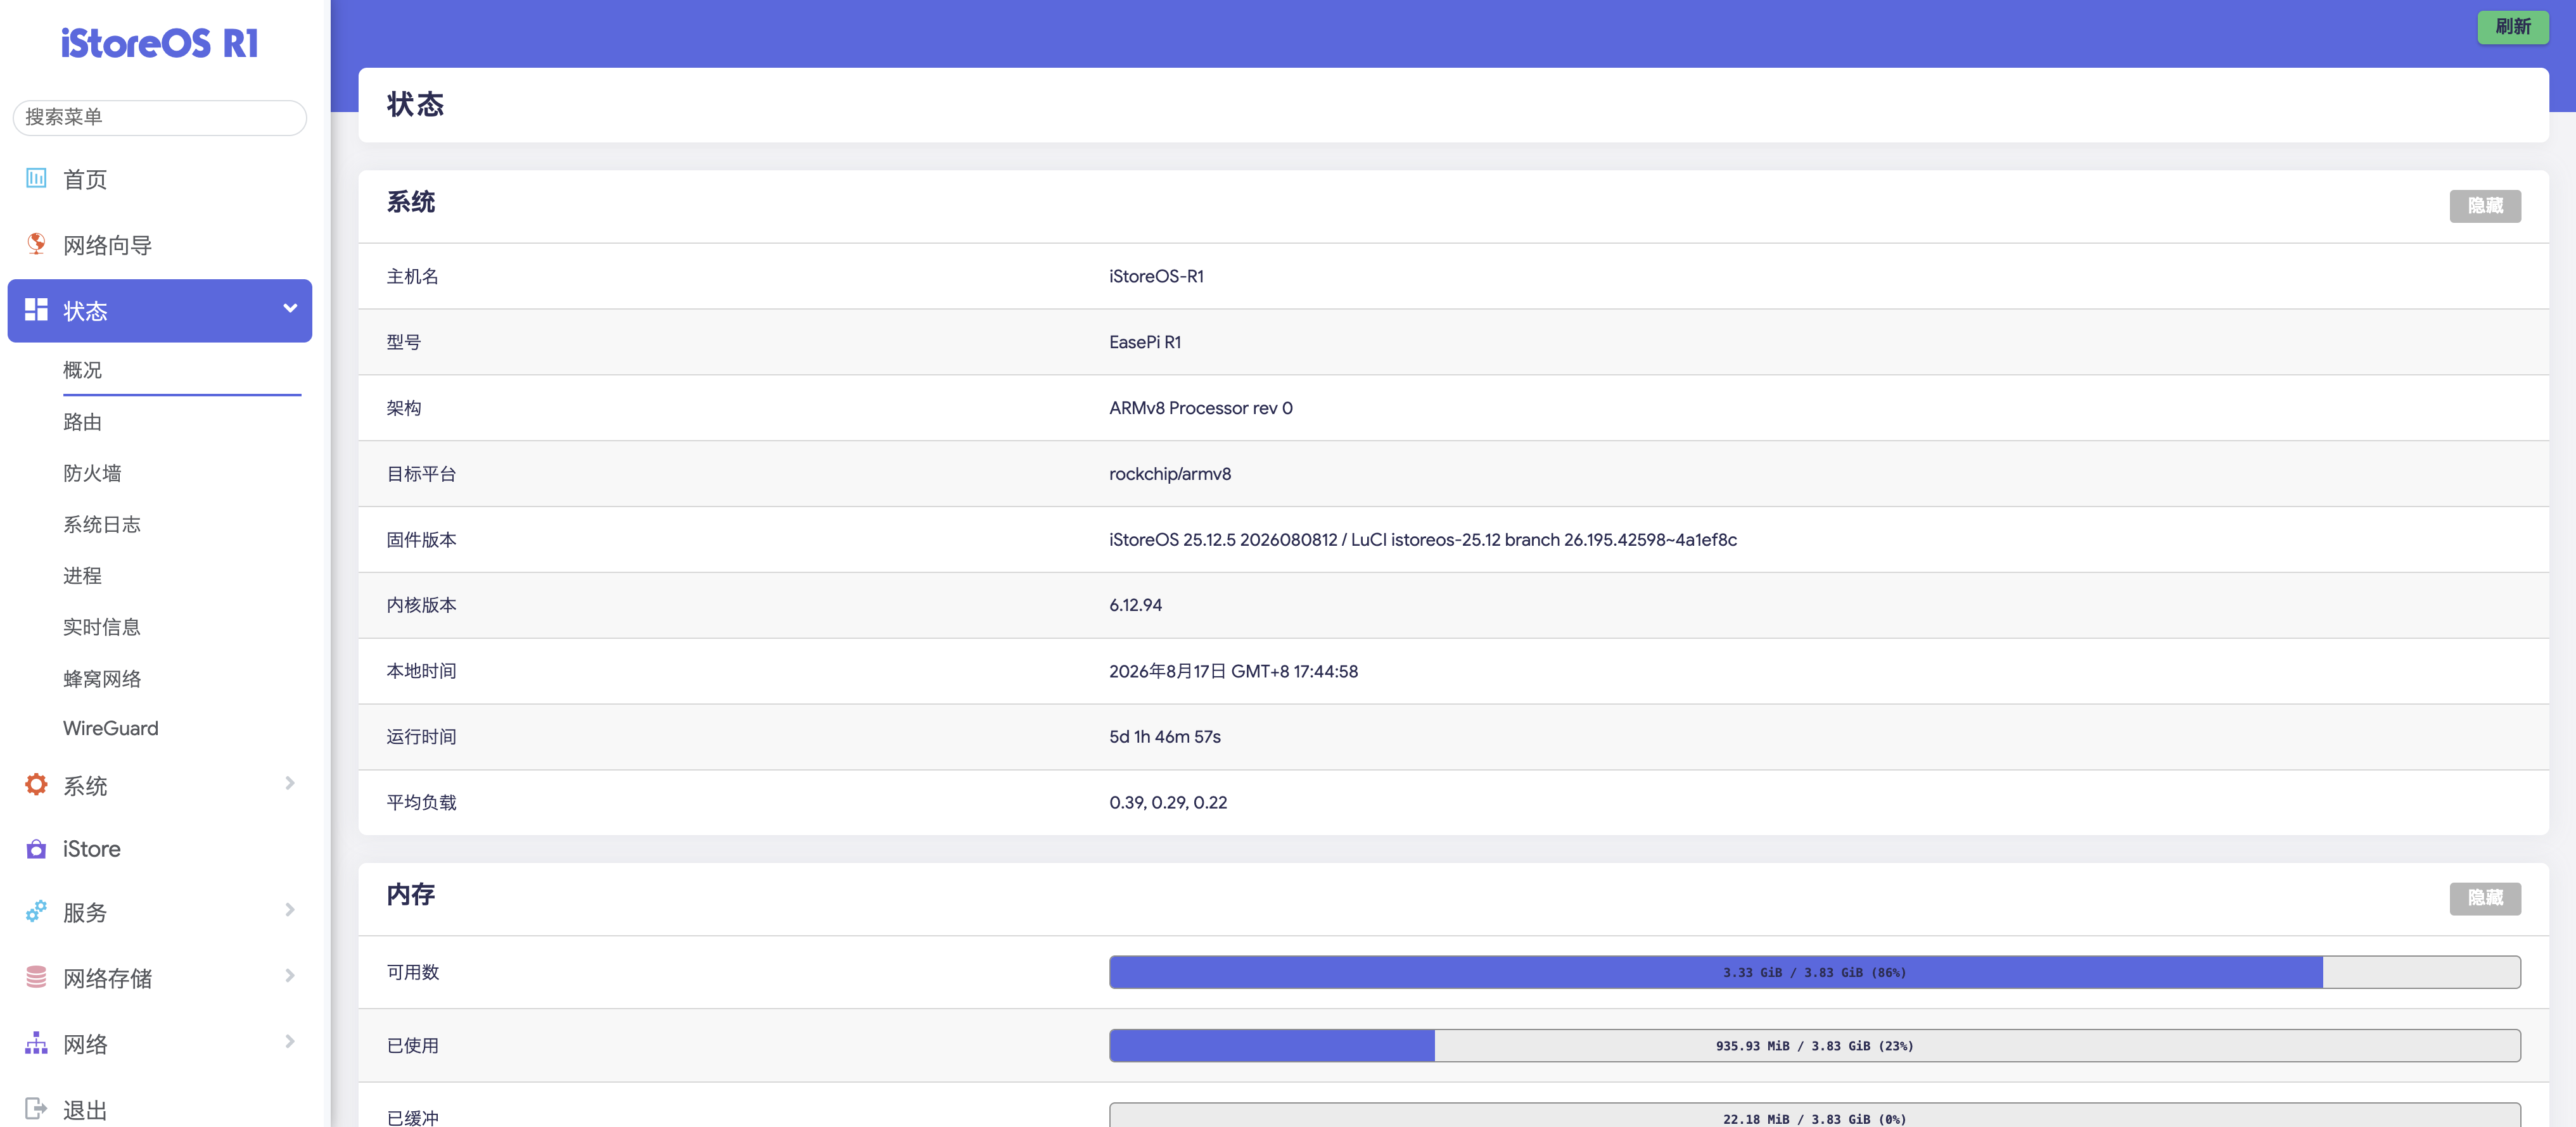This screenshot has width=2576, height=1127.
Task: Click the 可用数 row label
Action: [x=413, y=973]
